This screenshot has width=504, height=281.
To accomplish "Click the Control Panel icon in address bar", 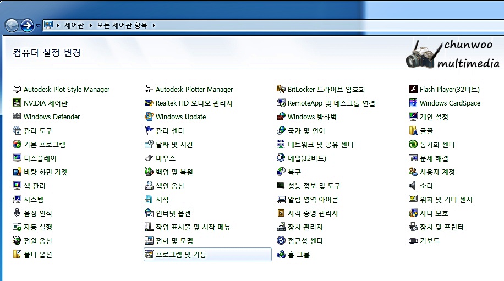I will 48,25.
